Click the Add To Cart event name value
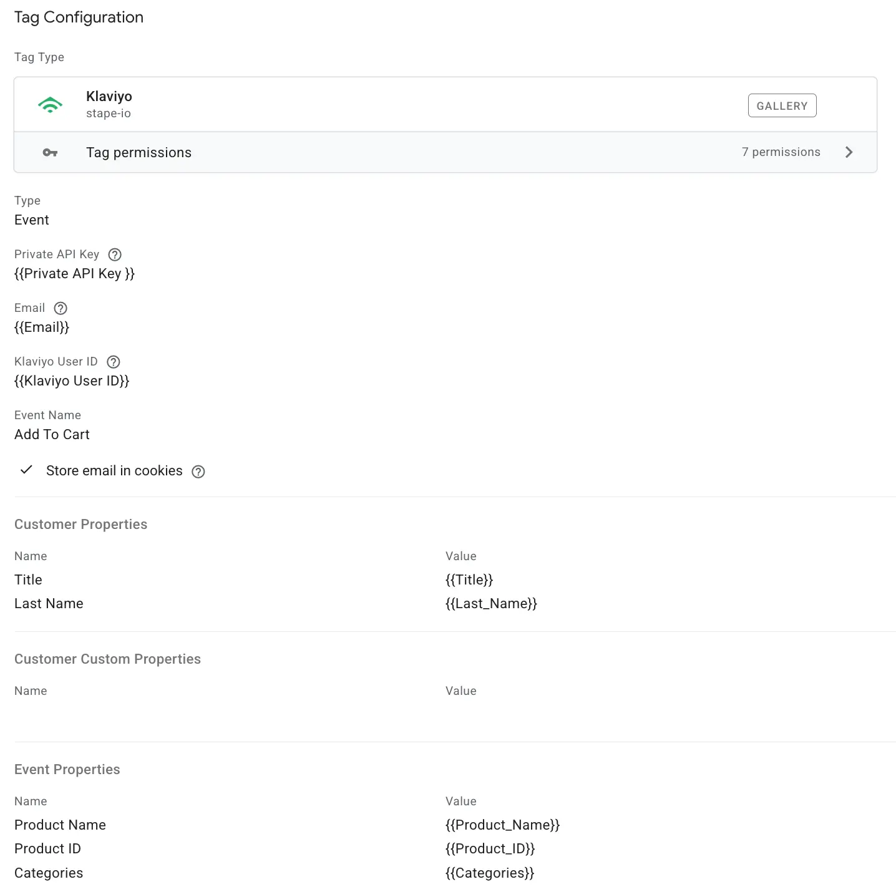This screenshot has width=896, height=887. (52, 434)
